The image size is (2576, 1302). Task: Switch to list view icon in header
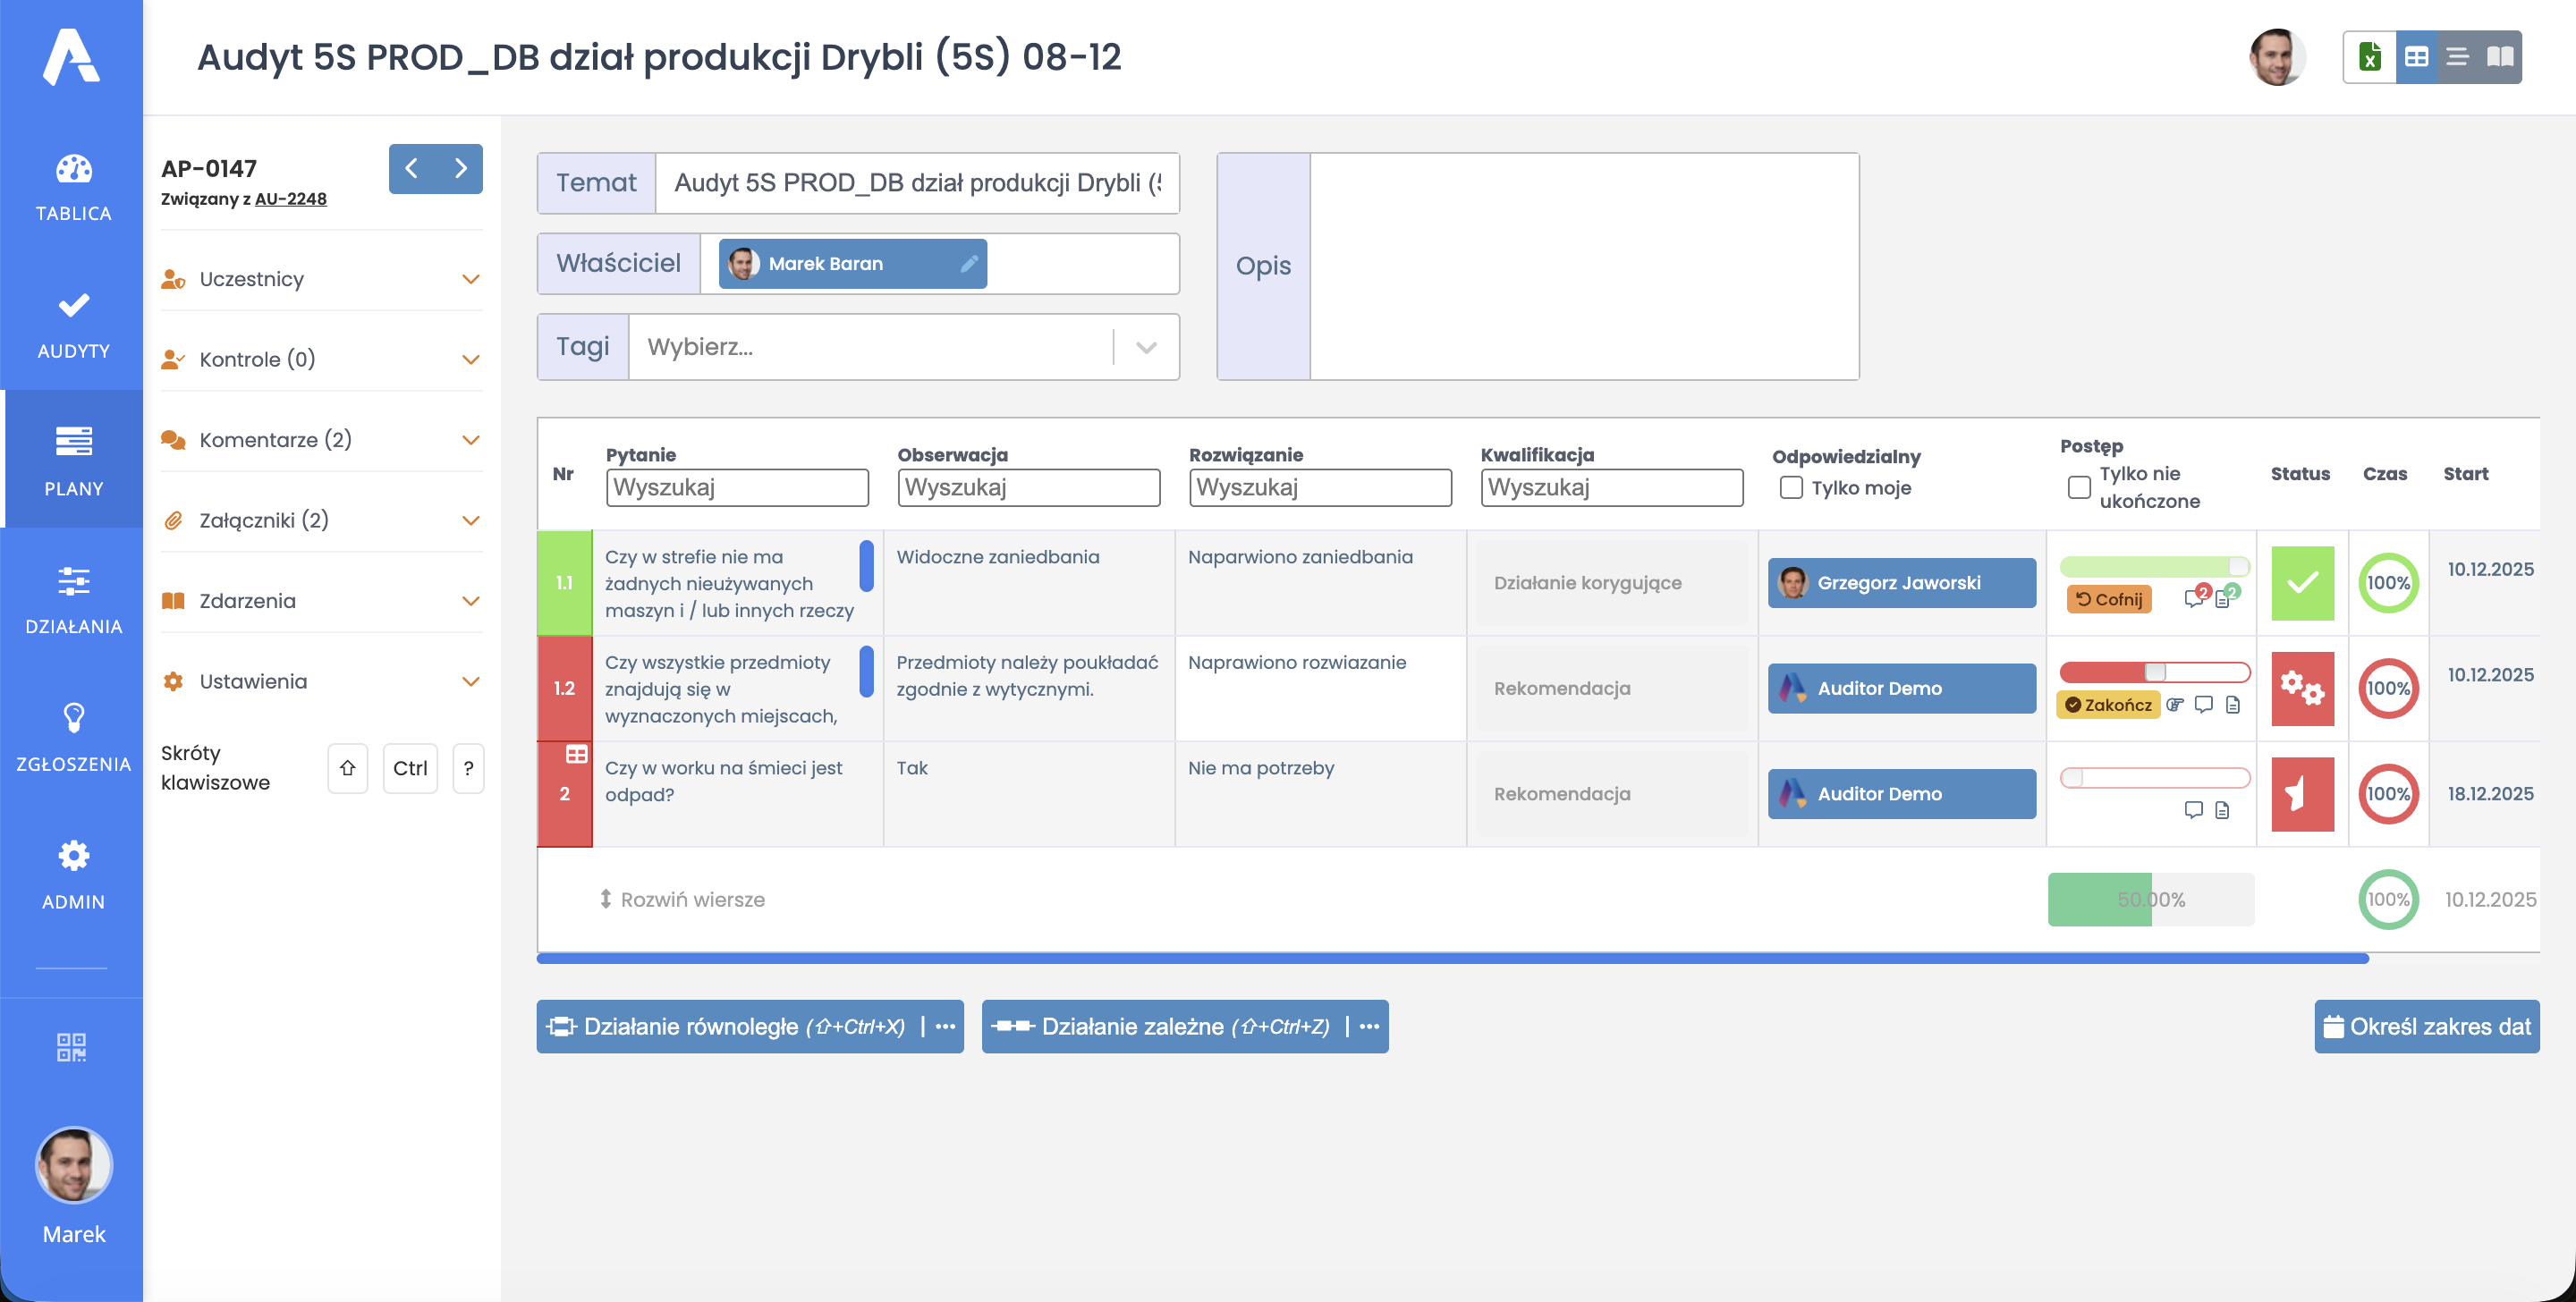[x=2457, y=57]
